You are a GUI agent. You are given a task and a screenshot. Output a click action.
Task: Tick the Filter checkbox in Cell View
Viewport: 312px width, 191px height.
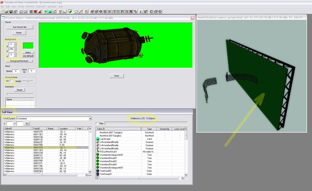pos(97,123)
